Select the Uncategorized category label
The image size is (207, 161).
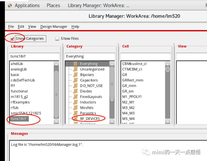[x=92, y=69]
